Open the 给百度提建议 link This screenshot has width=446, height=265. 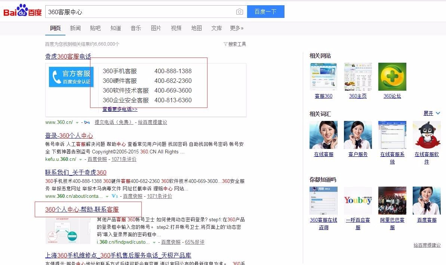[427, 245]
